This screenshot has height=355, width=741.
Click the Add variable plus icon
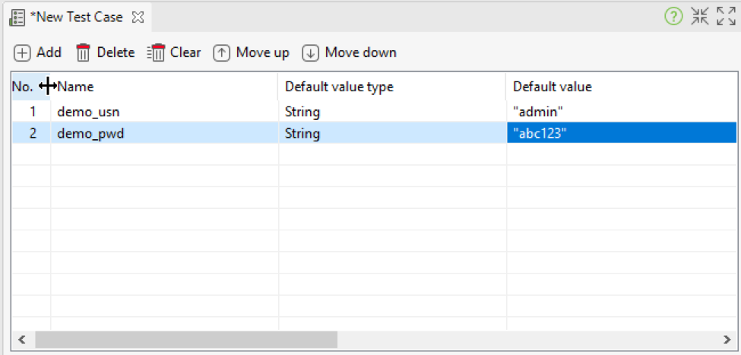pos(23,52)
